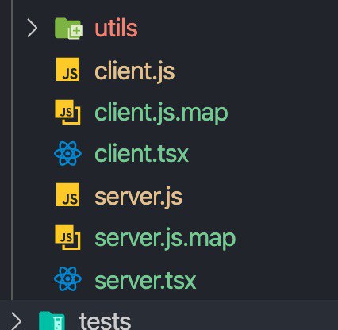Open the client.js file
This screenshot has width=338, height=330.
coord(135,71)
